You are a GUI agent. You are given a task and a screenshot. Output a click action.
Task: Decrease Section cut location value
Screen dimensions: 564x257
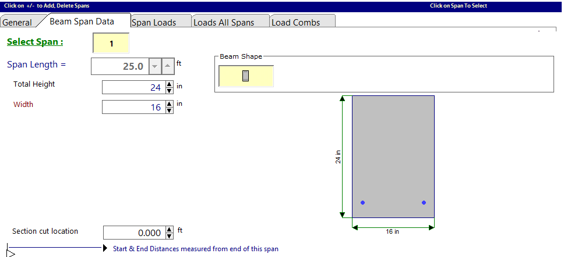click(170, 235)
